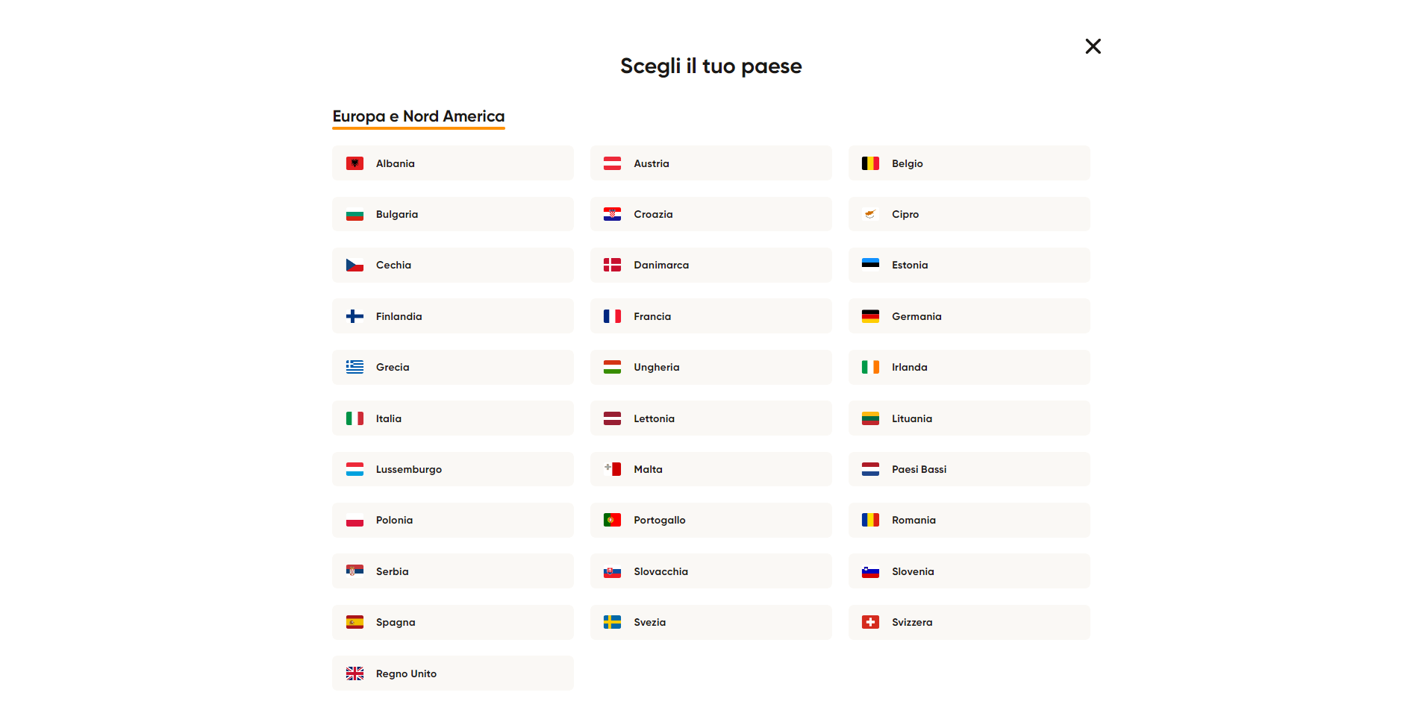
Task: Click the Albania flag icon
Action: [355, 163]
